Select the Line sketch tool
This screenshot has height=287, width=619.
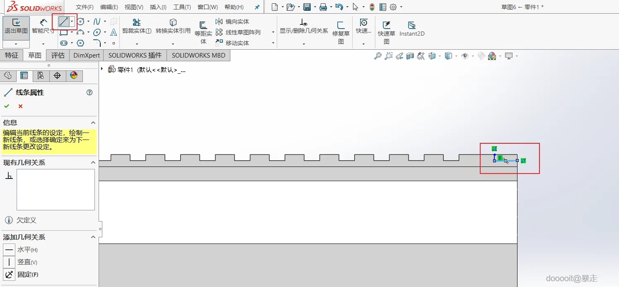coord(63,22)
